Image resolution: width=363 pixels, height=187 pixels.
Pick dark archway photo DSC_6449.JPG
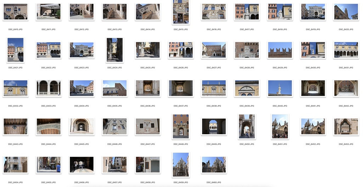tap(214, 126)
